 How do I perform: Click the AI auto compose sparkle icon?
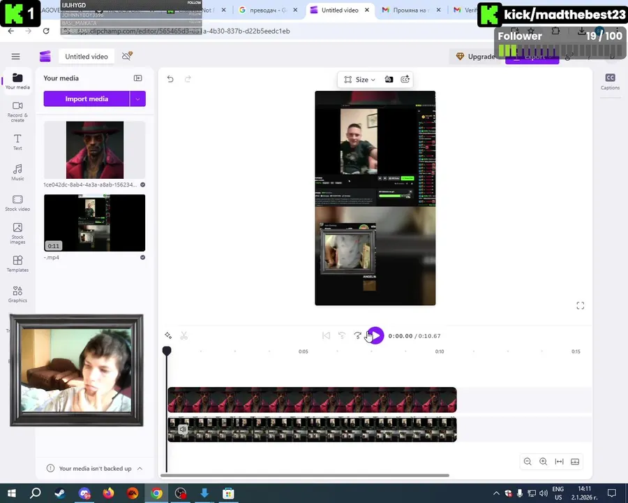coord(168,335)
